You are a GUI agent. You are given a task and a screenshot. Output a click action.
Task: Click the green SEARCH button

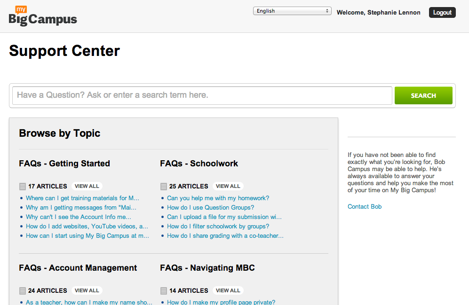423,95
